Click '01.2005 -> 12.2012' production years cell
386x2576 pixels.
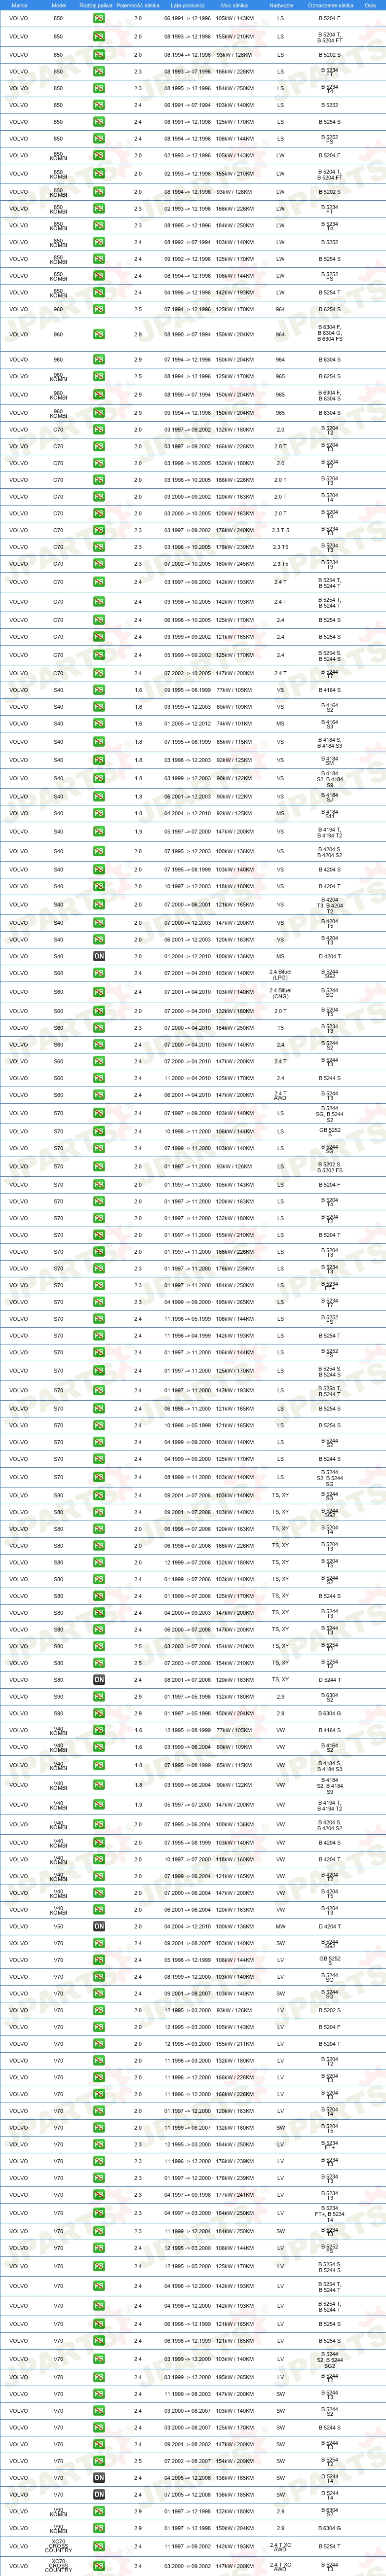(187, 724)
